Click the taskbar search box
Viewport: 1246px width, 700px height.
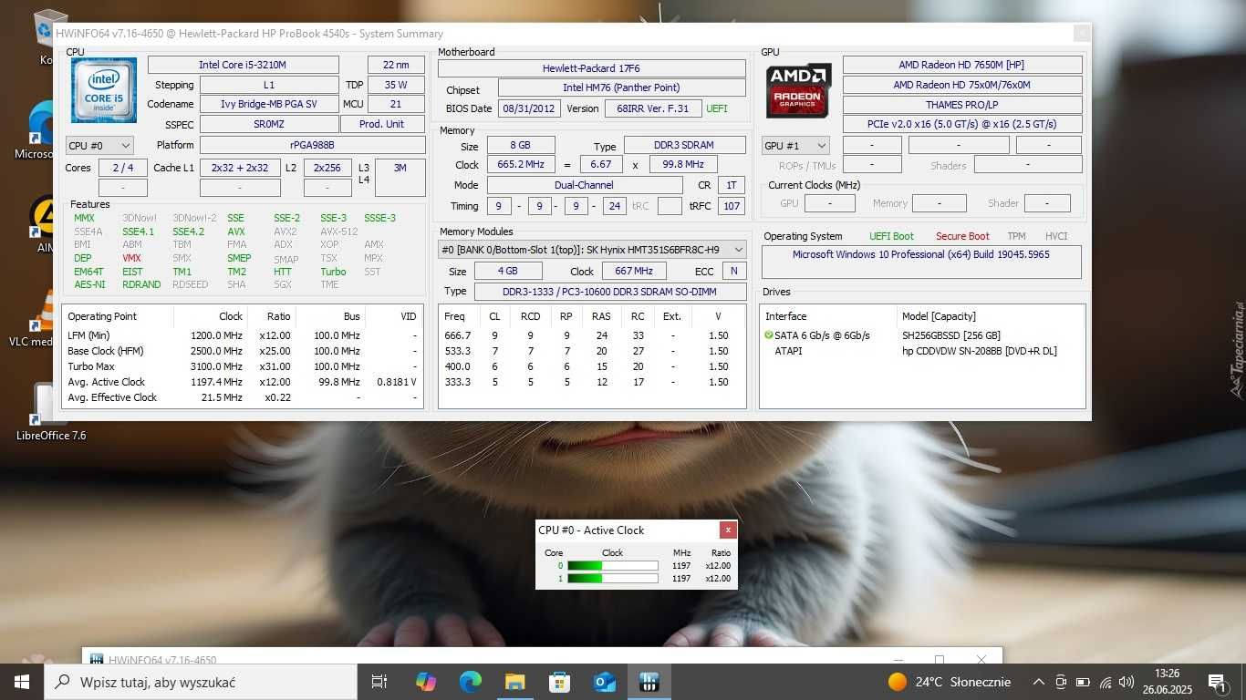[x=201, y=682]
